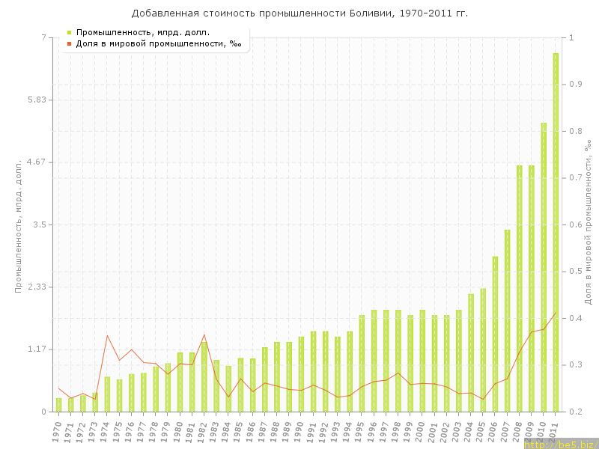This screenshot has height=449, width=599.
Task: Click the orange Доля legend color marker
Action: click(69, 43)
